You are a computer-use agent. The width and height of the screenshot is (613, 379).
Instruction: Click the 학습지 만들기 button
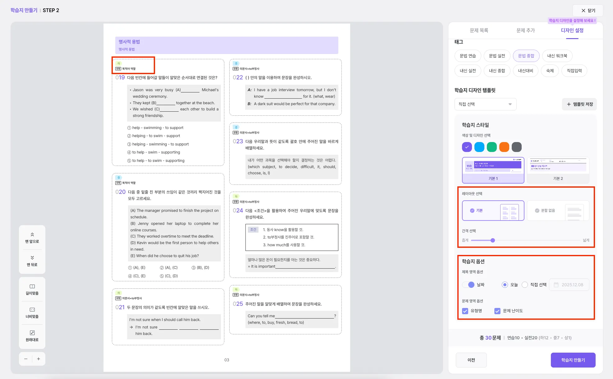(x=573, y=360)
